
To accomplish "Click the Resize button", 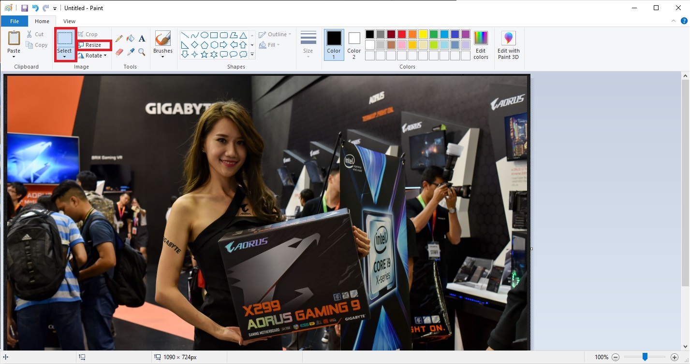I will point(93,45).
